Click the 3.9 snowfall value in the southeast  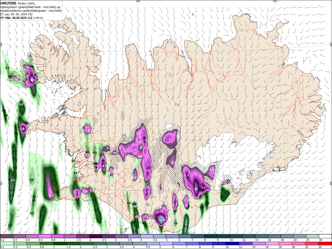click(x=196, y=189)
